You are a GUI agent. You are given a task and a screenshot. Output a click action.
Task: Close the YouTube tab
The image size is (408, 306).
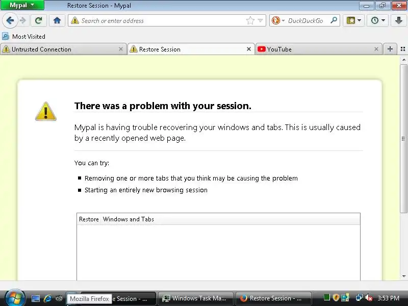click(x=376, y=49)
